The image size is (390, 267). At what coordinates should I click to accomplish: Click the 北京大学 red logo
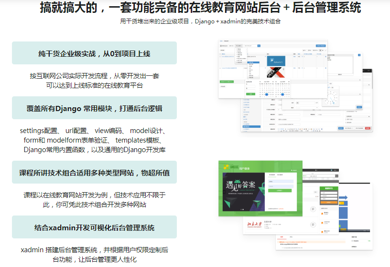[254, 225]
